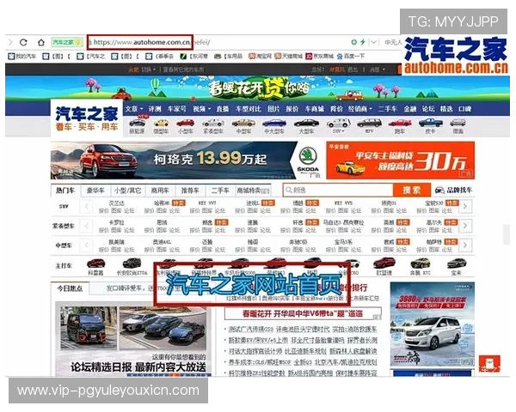This screenshot has height=412, width=516.
Task: Show previous cars in SUV row
Action: [x=87, y=206]
